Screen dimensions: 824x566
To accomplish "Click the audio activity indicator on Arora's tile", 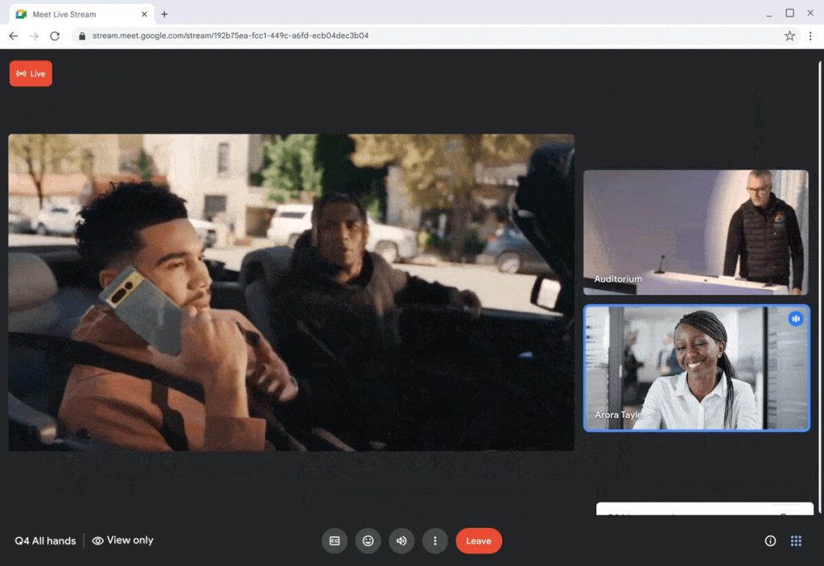I will tap(796, 319).
